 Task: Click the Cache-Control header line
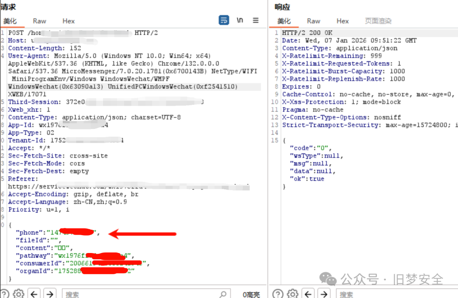click(369, 94)
